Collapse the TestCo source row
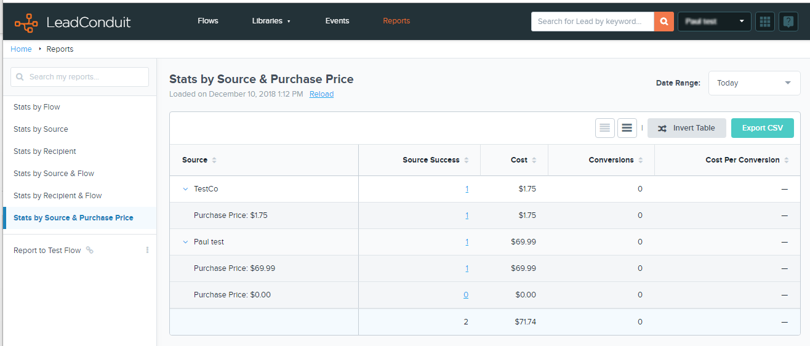Viewport: 810px width, 346px height. pos(185,189)
